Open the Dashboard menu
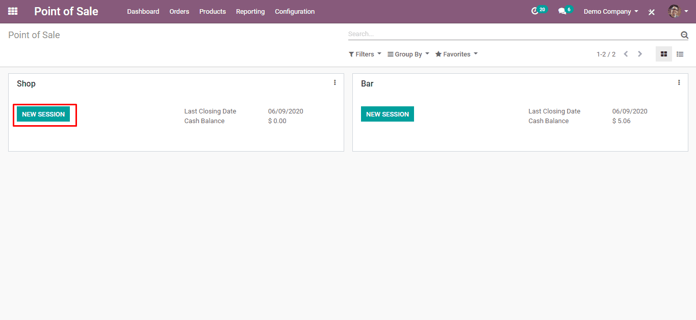This screenshot has height=320, width=696. [143, 11]
